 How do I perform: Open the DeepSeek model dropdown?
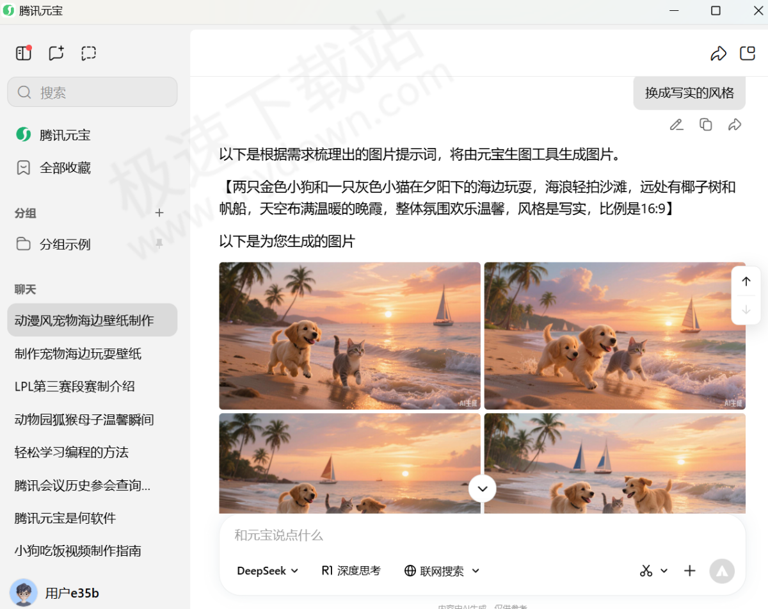pos(267,571)
